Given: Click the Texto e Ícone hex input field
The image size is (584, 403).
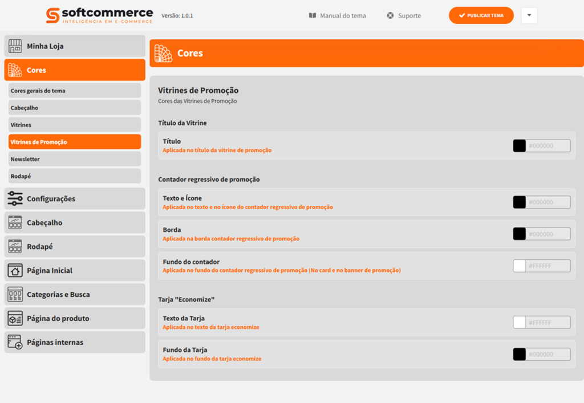Looking at the screenshot, I should tap(548, 202).
